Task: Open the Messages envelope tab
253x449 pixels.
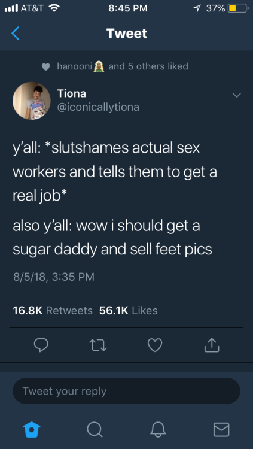Action: click(221, 429)
